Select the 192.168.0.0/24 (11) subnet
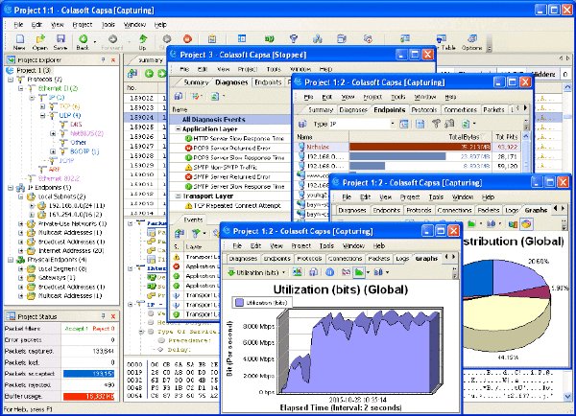 (77, 205)
